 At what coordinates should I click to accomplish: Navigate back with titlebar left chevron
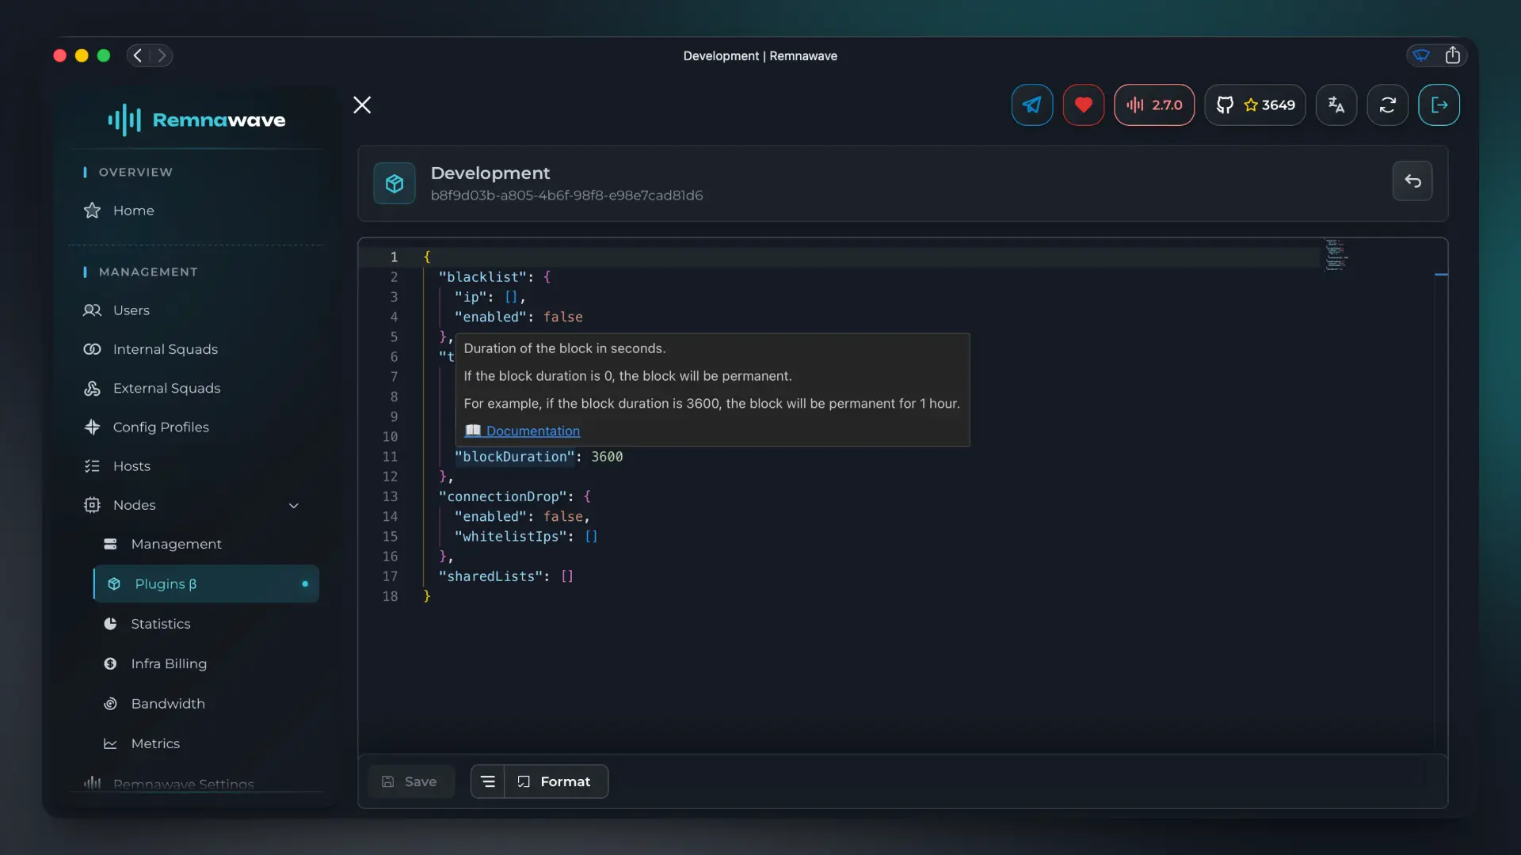138,55
